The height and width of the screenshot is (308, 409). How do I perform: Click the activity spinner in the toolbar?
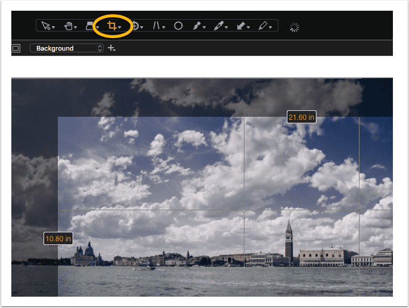click(295, 27)
